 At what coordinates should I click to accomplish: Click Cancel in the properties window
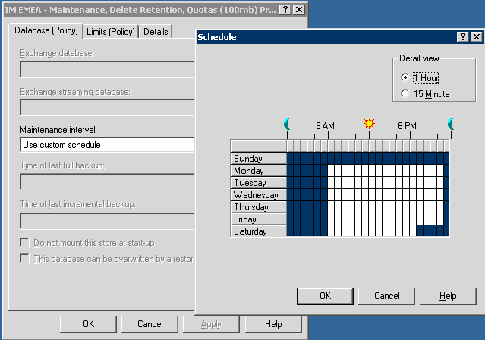point(150,324)
